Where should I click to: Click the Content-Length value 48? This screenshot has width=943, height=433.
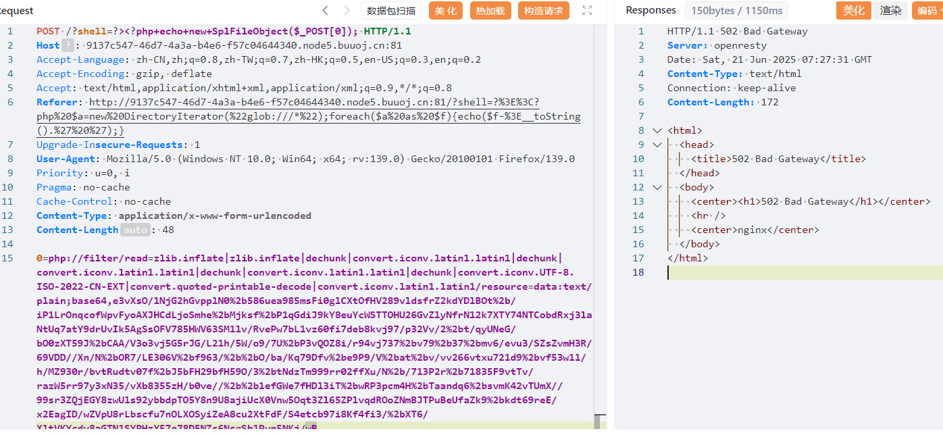click(x=168, y=230)
